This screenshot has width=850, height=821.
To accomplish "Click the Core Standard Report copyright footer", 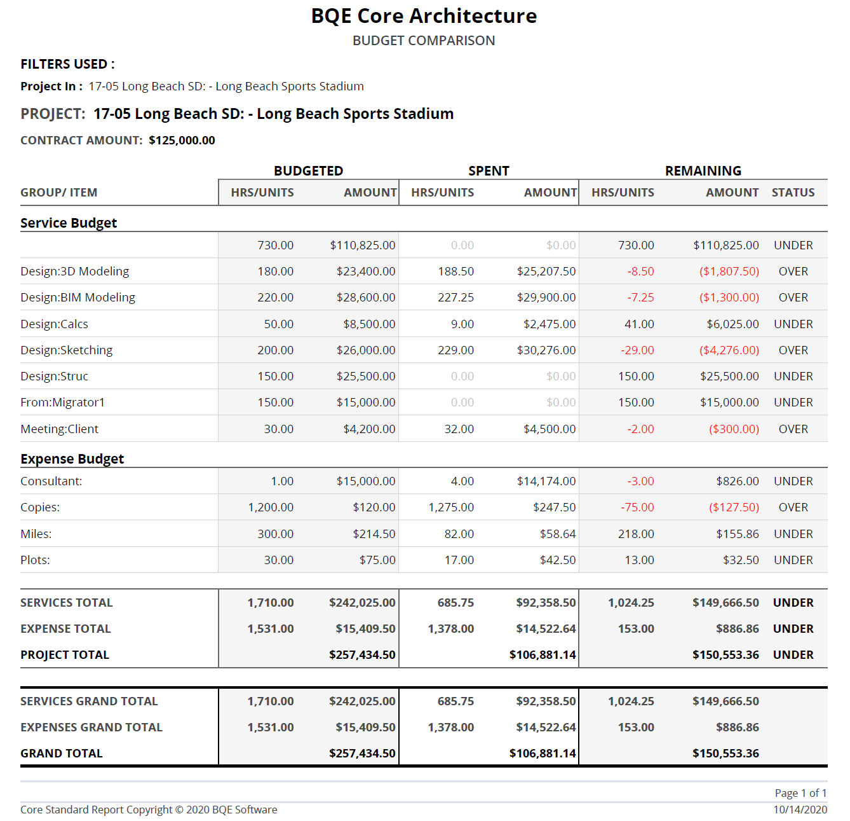I will [149, 810].
